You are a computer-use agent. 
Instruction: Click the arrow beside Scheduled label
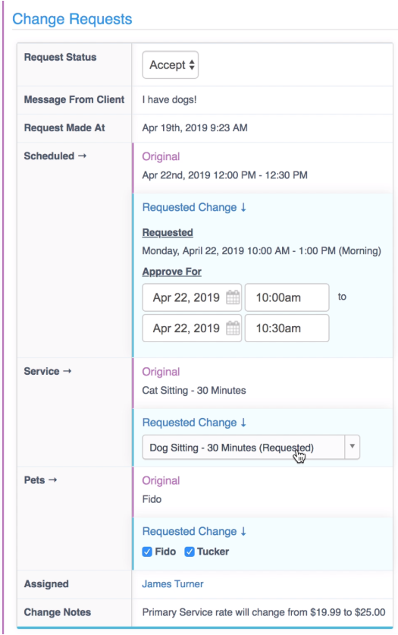point(82,156)
